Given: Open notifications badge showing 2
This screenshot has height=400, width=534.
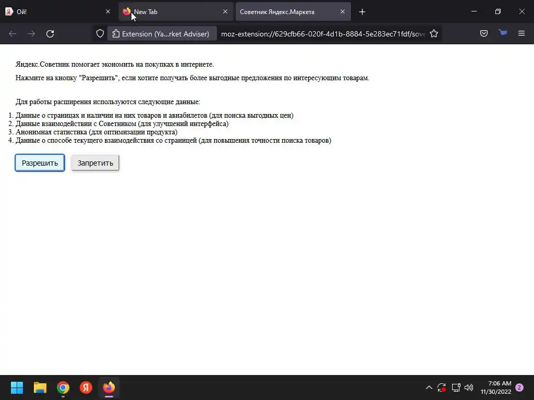Looking at the screenshot, I should point(519,387).
